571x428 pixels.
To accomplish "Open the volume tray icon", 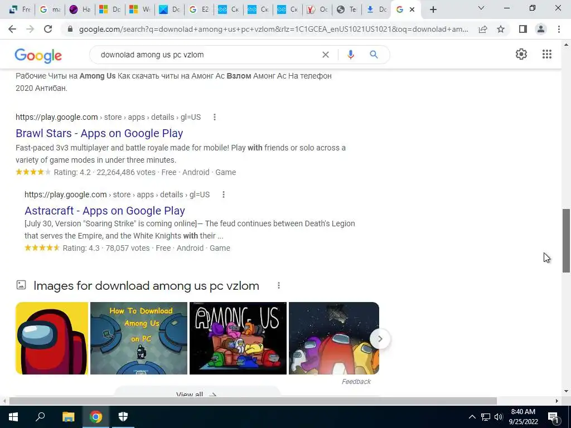I will tap(499, 417).
